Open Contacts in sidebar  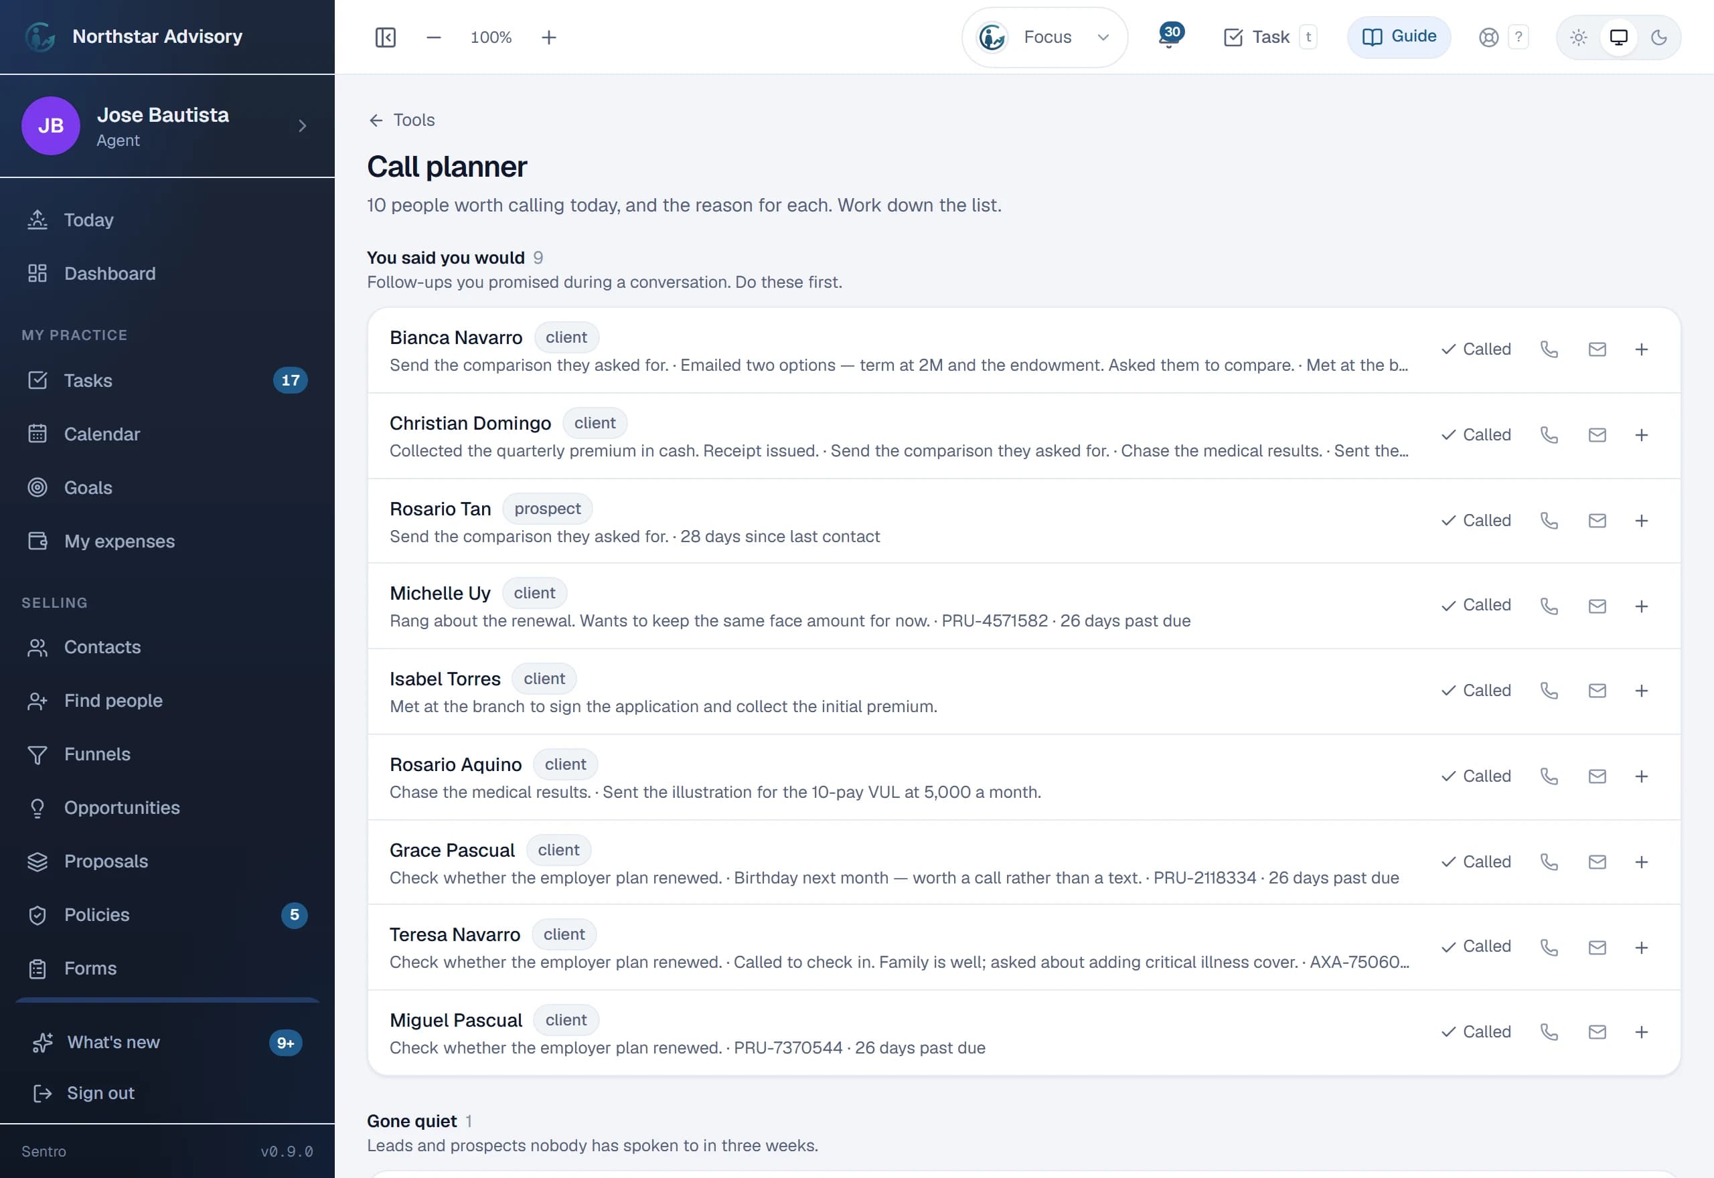click(167, 647)
